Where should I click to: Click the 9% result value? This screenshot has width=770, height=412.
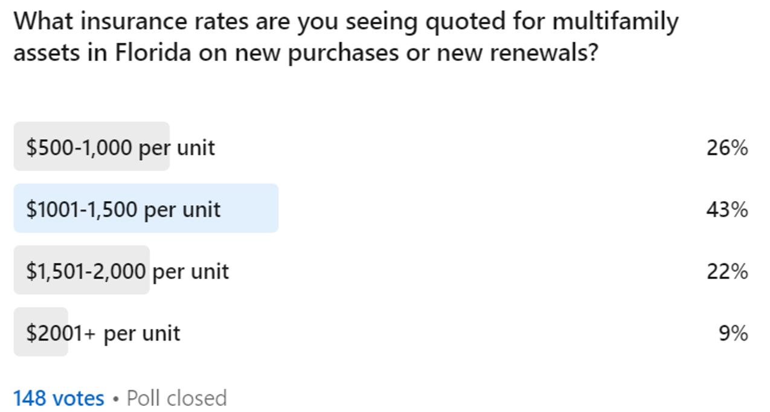tap(733, 333)
